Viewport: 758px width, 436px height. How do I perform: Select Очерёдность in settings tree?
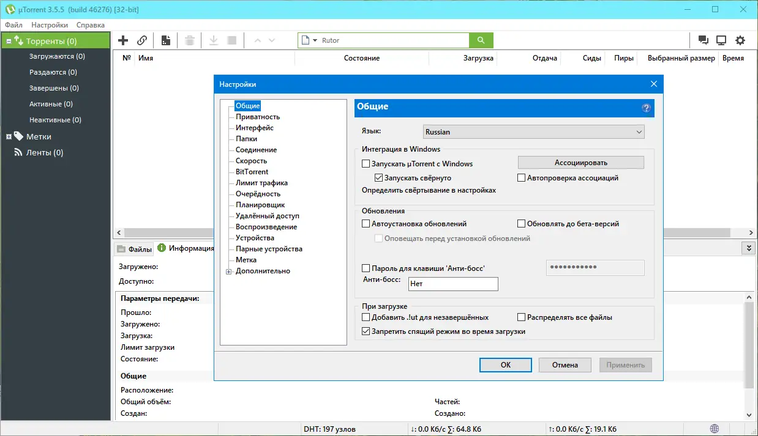click(x=258, y=194)
